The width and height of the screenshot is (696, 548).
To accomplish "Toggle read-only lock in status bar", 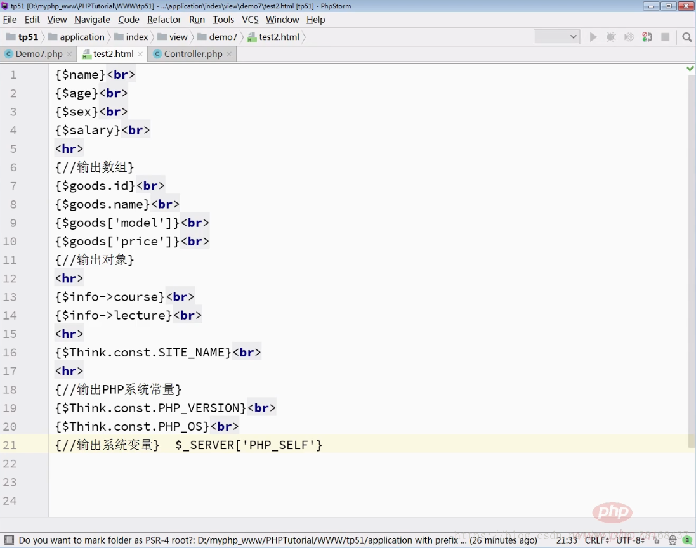I will [657, 541].
